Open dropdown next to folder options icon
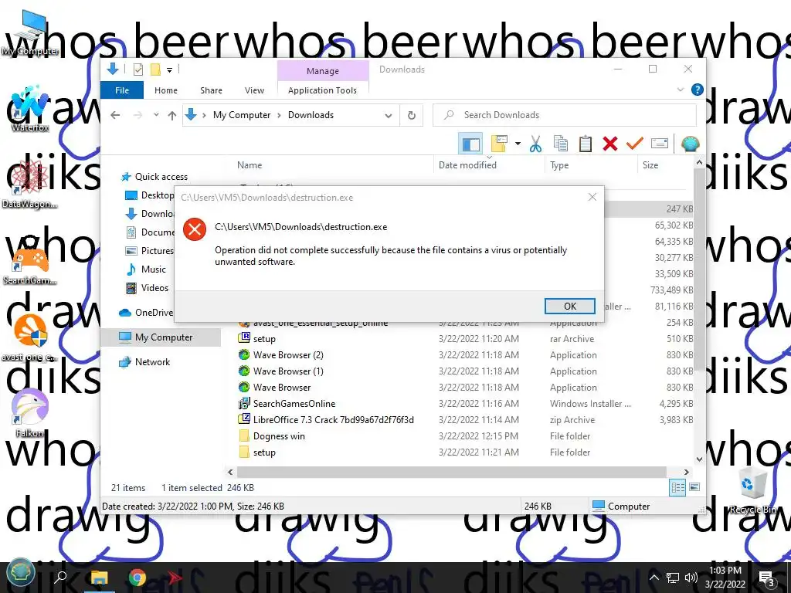 click(518, 144)
